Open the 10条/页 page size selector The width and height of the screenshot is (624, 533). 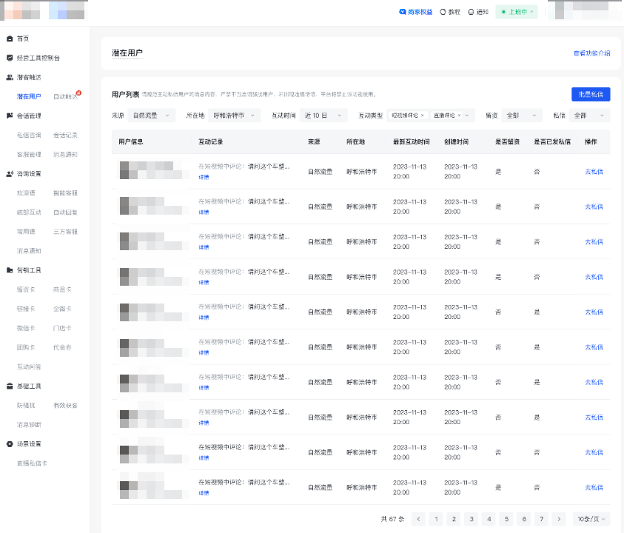(x=592, y=519)
